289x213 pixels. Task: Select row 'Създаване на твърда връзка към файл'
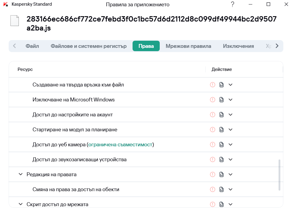pos(146,85)
